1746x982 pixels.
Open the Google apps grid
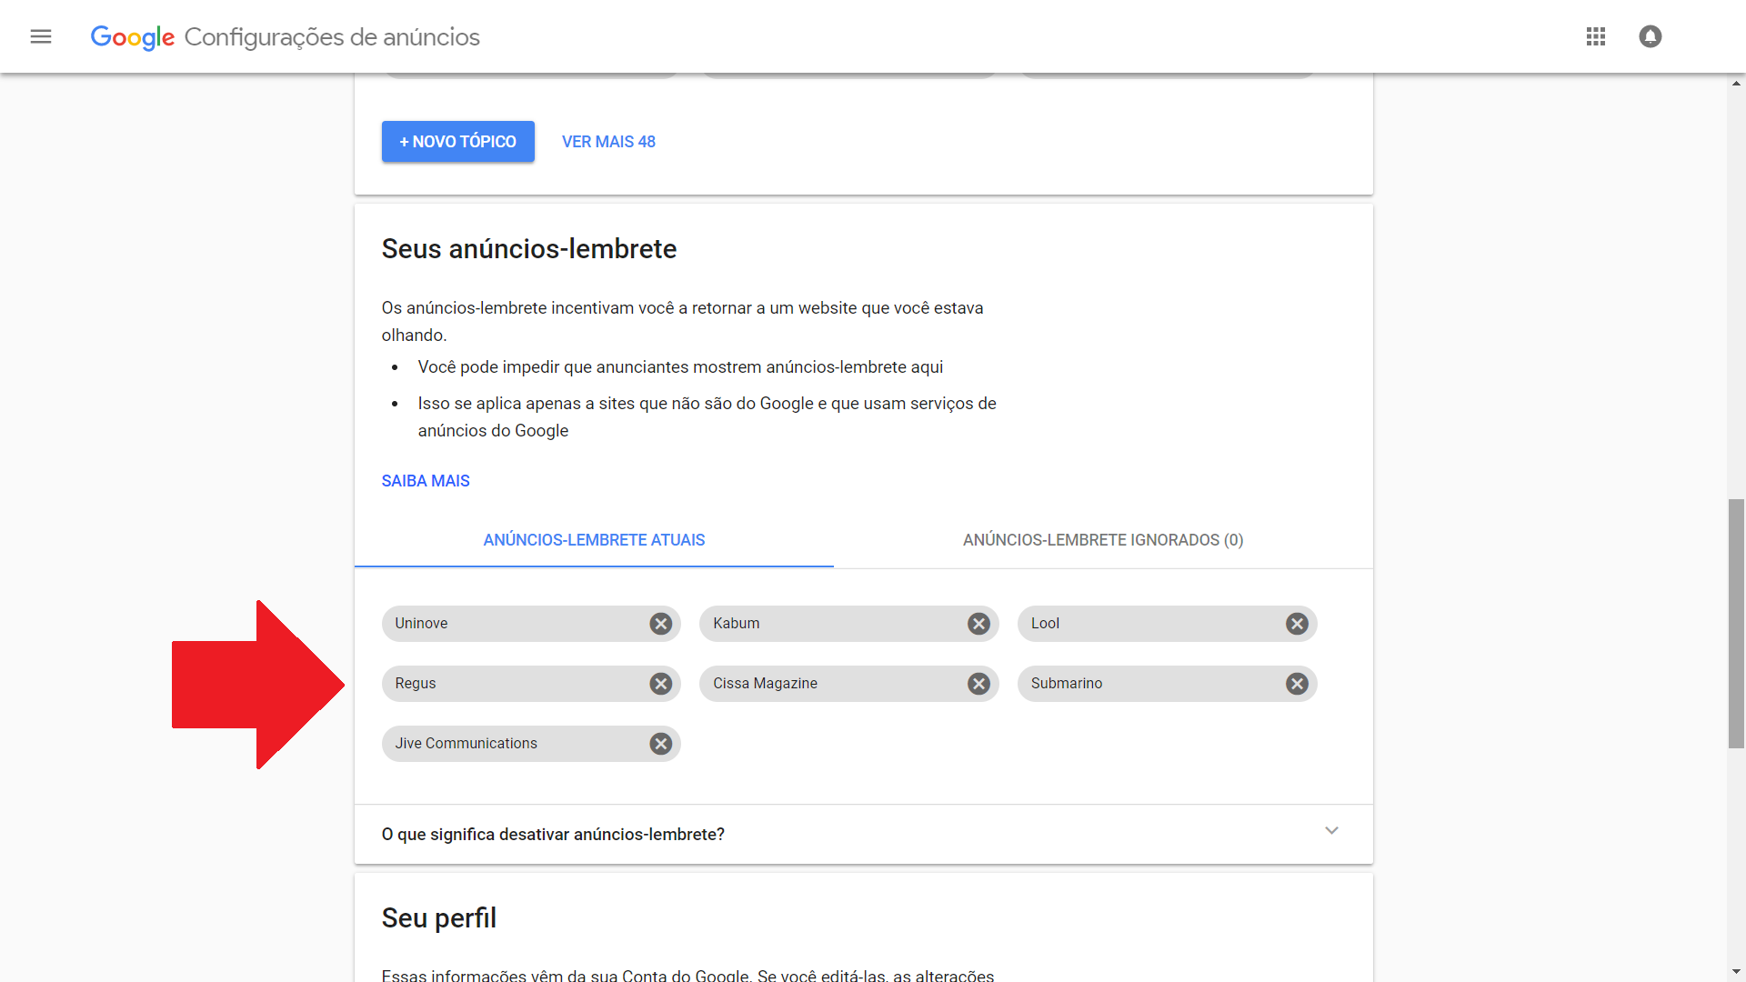(1596, 36)
